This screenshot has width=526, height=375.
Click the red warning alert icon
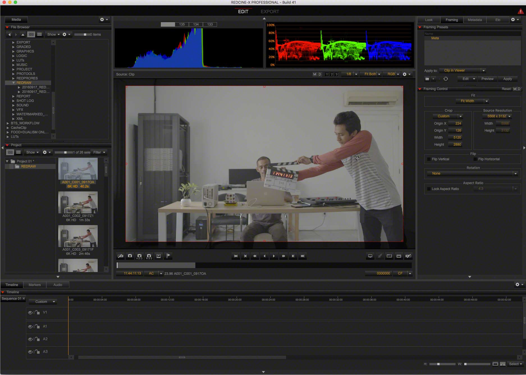tap(521, 11)
